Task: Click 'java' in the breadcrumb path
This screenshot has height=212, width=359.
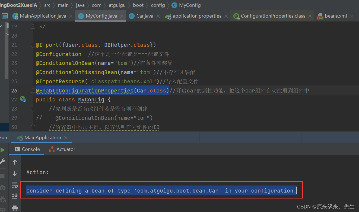Action: 80,5
